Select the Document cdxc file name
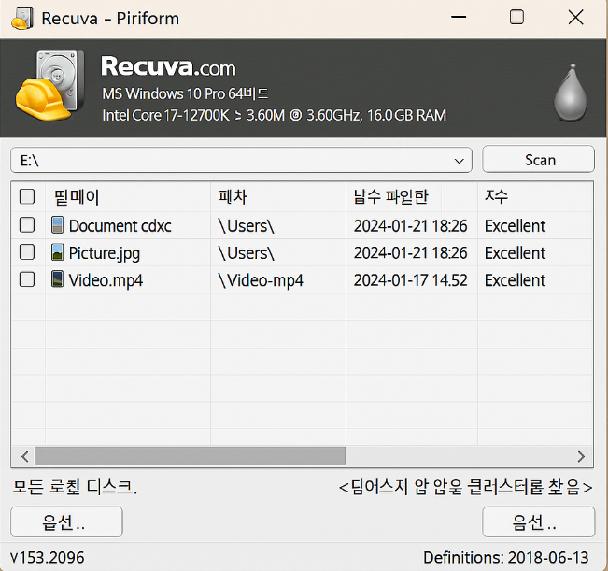Viewport: 608px width, 571px height. click(120, 226)
